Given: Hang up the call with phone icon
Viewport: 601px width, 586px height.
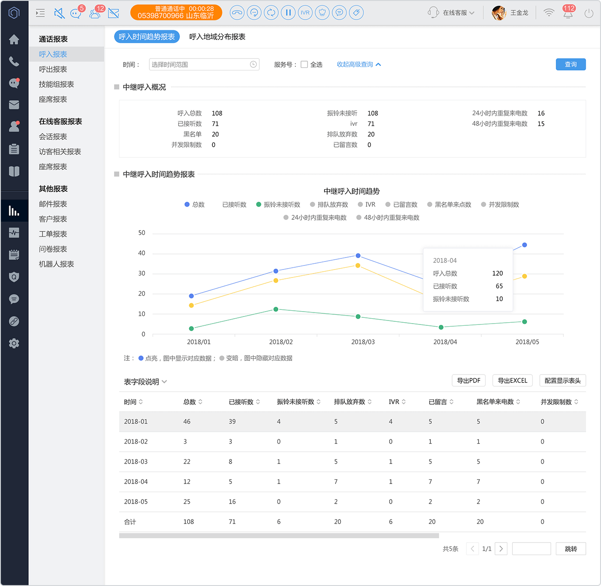Looking at the screenshot, I should pos(237,13).
